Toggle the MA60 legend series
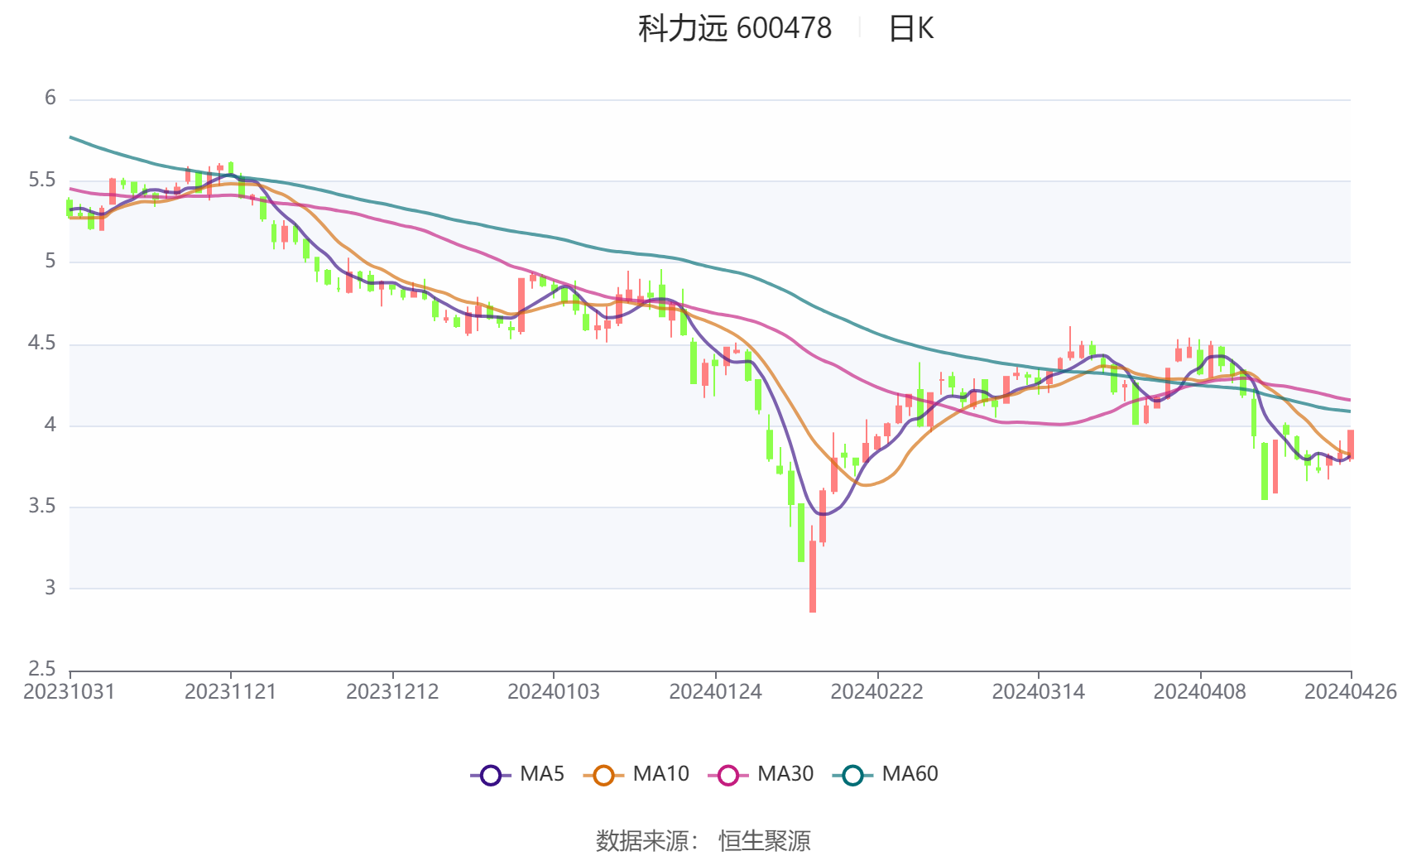 (885, 774)
